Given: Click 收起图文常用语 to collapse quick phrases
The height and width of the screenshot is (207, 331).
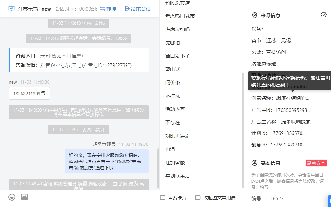Looking at the screenshot, I should click(215, 198).
